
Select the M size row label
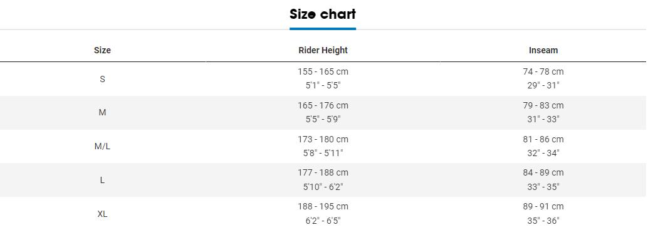(103, 112)
